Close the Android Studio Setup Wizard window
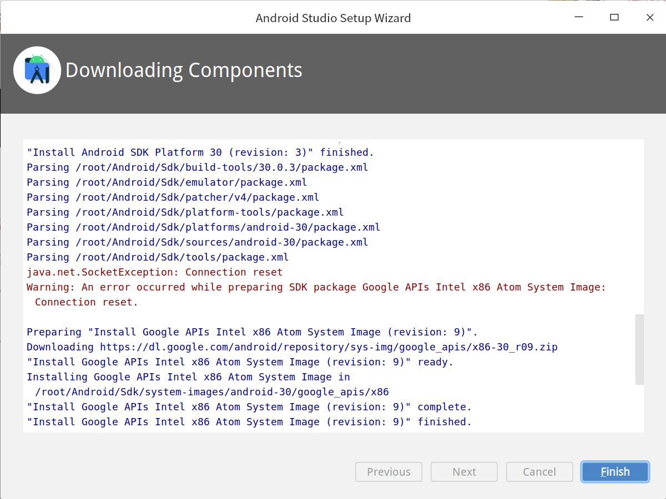 tap(650, 17)
